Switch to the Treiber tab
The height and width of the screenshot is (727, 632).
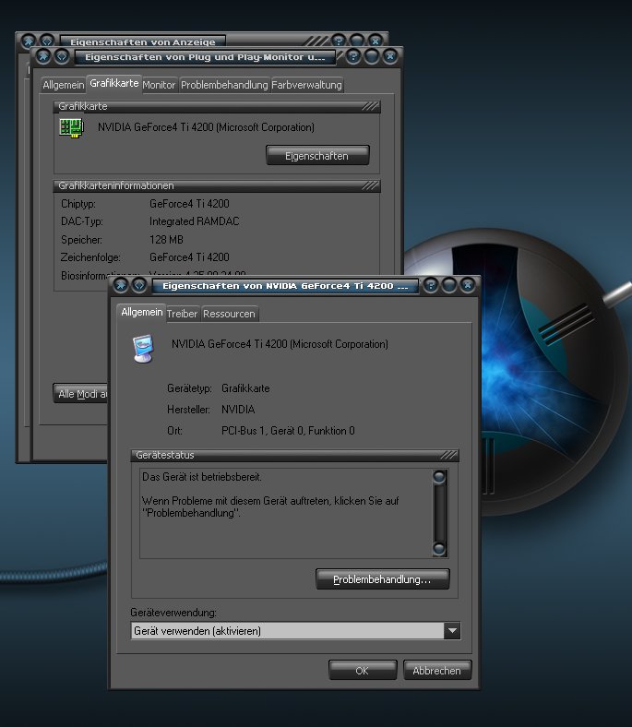tap(183, 314)
